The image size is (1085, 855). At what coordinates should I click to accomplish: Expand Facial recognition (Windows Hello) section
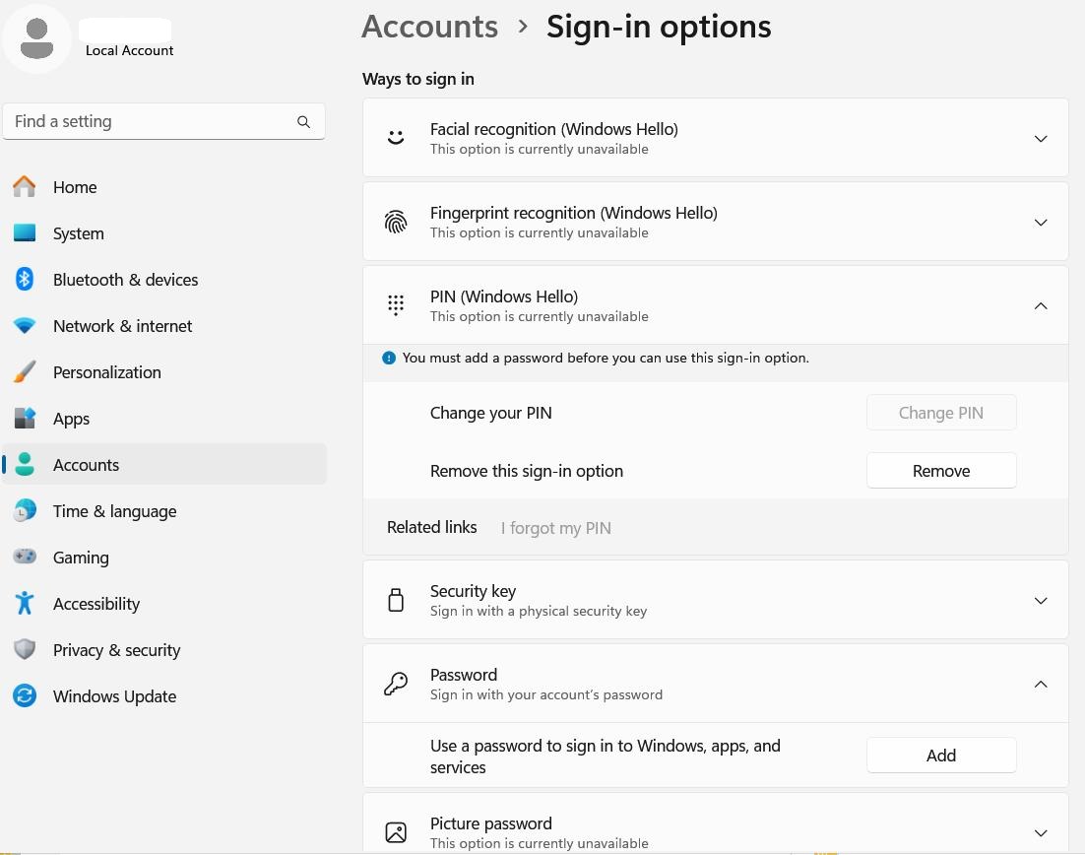(x=1040, y=139)
